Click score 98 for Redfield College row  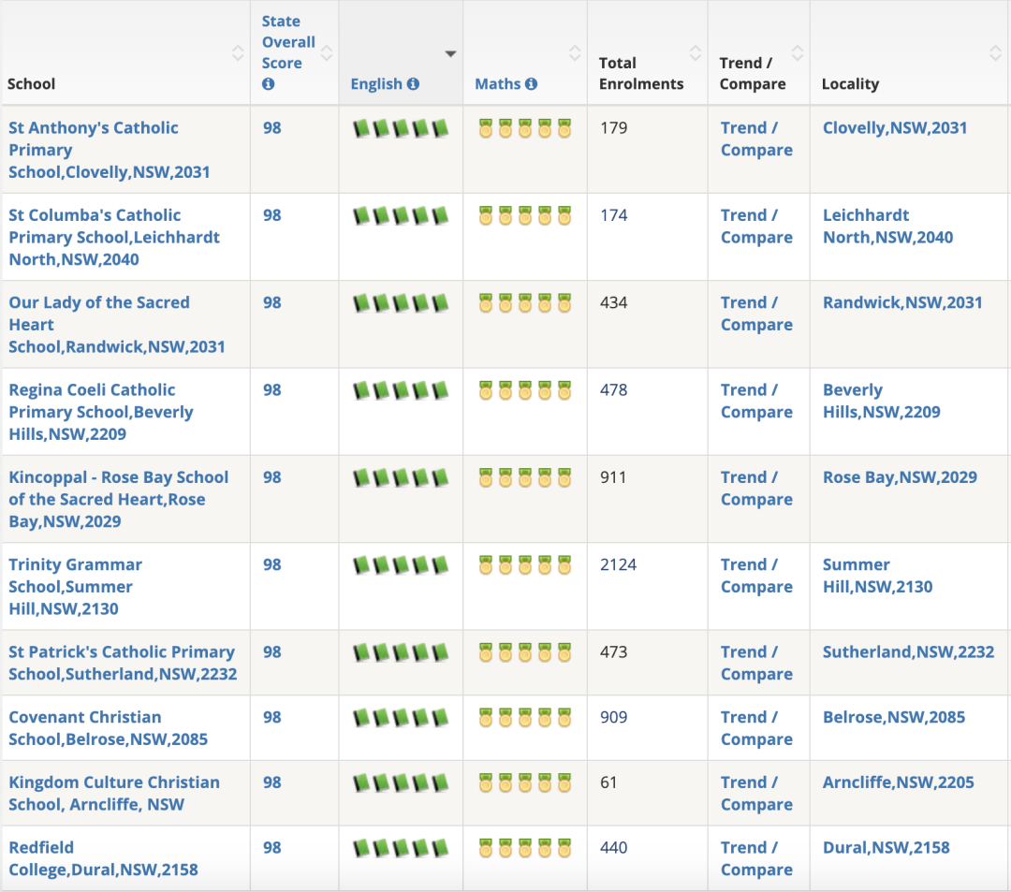[x=272, y=847]
